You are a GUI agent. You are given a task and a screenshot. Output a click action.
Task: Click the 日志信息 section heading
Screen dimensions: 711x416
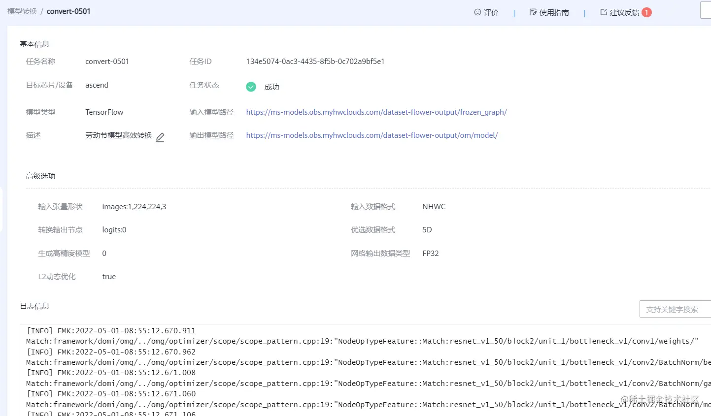(x=34, y=306)
